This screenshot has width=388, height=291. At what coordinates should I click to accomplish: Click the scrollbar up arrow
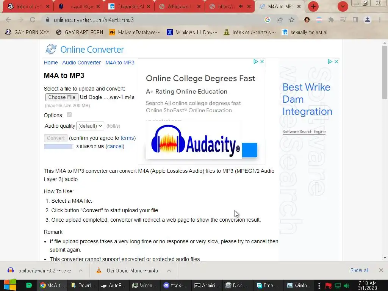tap(385, 43)
